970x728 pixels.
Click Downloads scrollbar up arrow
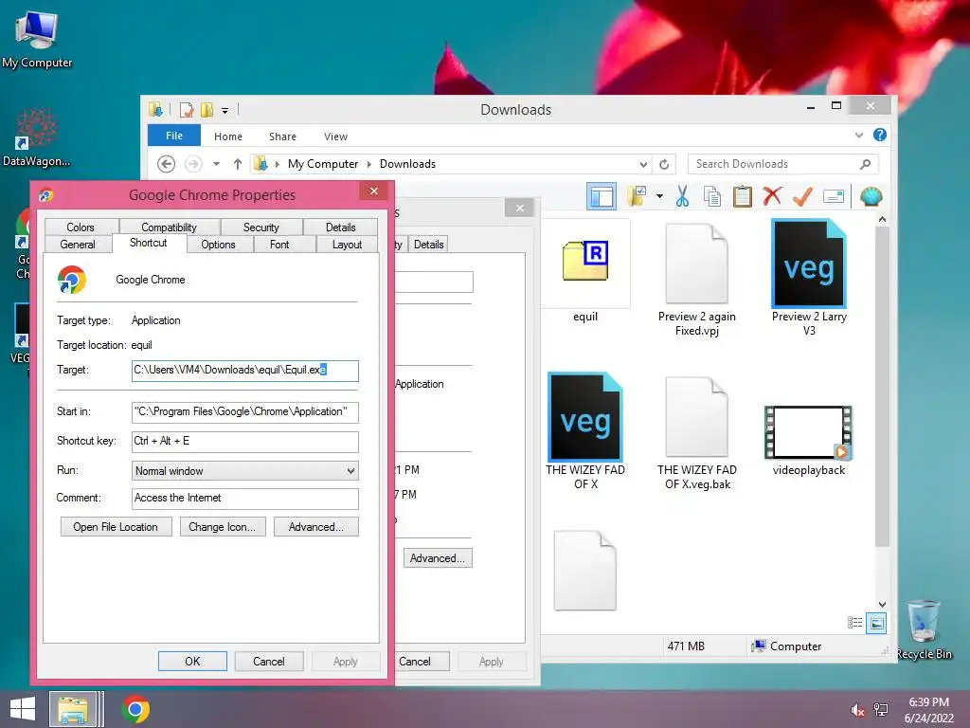point(882,219)
